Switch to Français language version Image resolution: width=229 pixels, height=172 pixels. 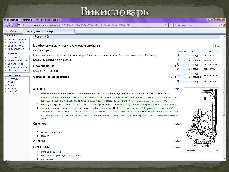point(12,88)
